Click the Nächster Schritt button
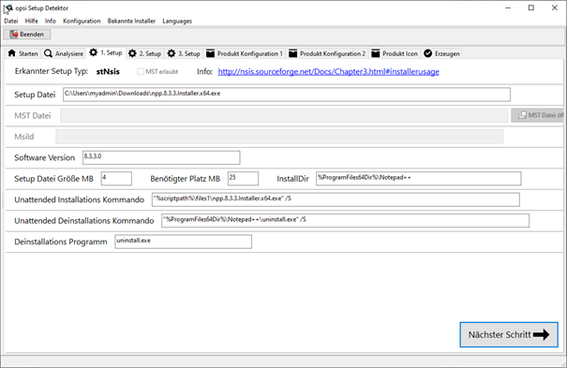 (x=509, y=335)
